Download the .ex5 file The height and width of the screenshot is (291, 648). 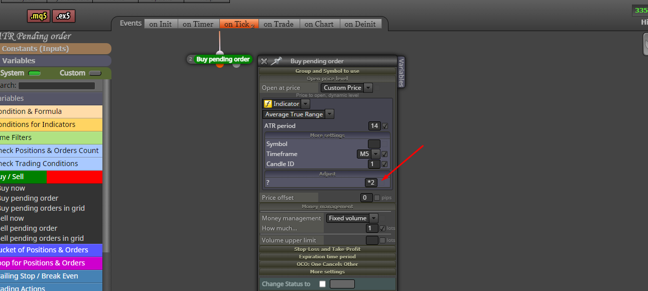[63, 17]
